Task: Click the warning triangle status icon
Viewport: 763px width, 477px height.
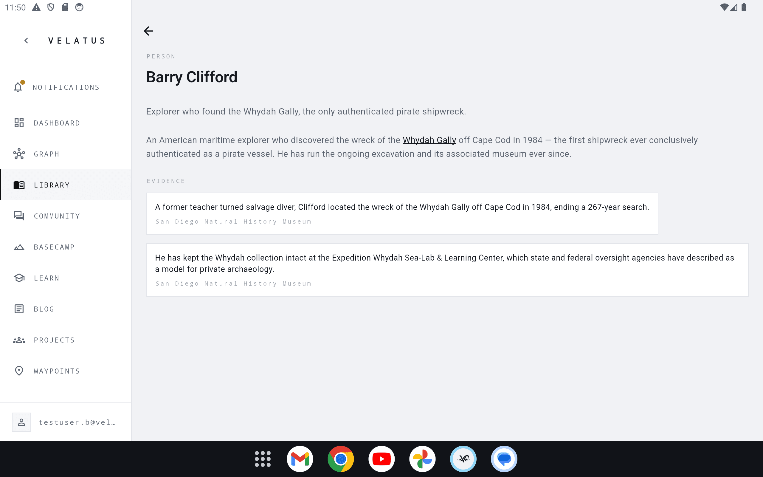Action: (36, 7)
